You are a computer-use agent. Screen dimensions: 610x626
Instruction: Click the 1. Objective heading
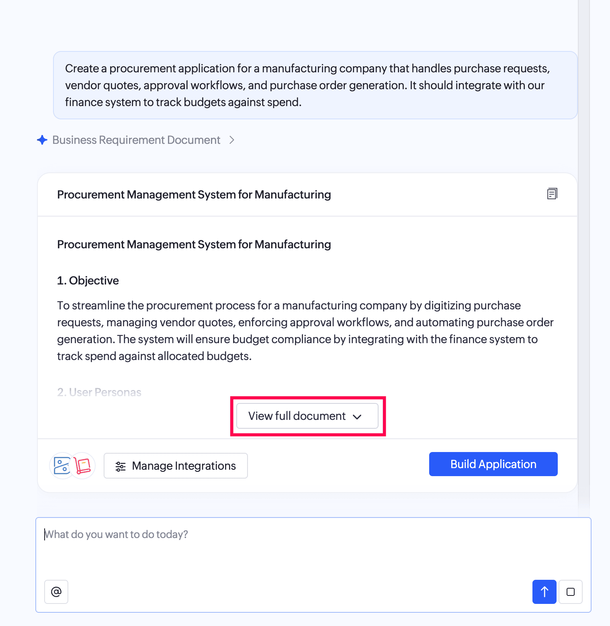pos(88,280)
